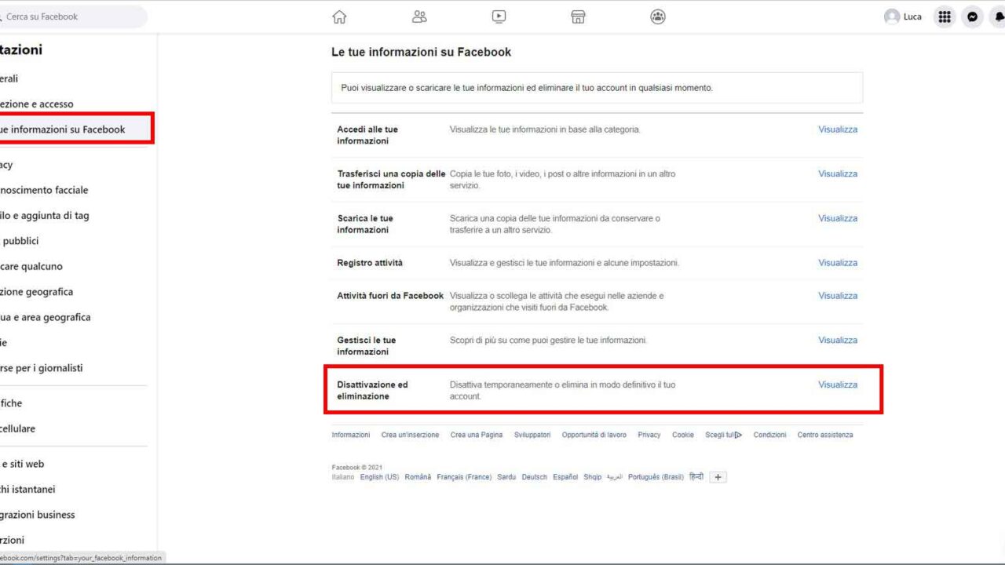Go to Facebook Home icon
Image resolution: width=1005 pixels, height=565 pixels.
click(339, 16)
